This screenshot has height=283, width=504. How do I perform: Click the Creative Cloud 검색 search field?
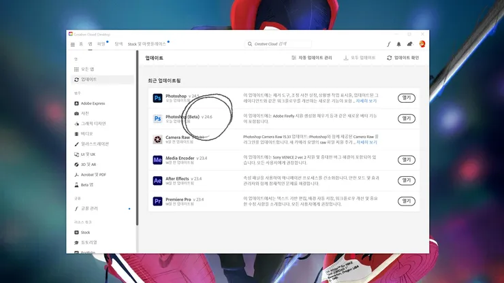[x=278, y=44]
